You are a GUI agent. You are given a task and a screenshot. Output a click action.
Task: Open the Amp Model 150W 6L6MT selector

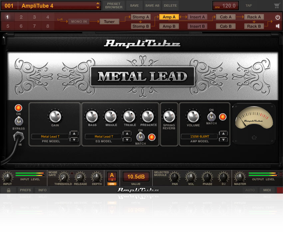coord(199,136)
